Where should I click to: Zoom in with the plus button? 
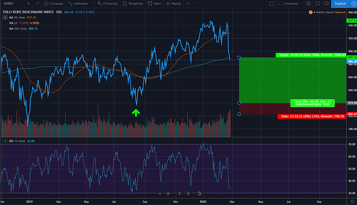tap(168, 194)
